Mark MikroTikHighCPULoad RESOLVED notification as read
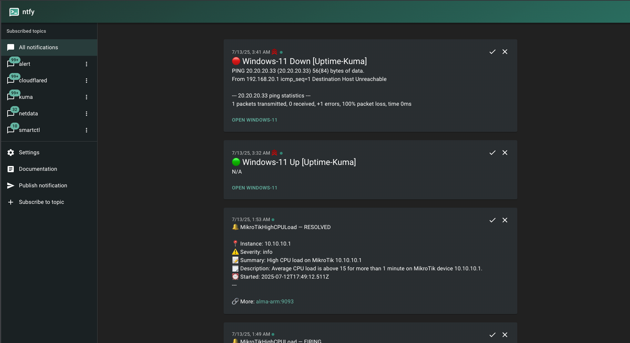This screenshot has width=630, height=343. (492, 220)
